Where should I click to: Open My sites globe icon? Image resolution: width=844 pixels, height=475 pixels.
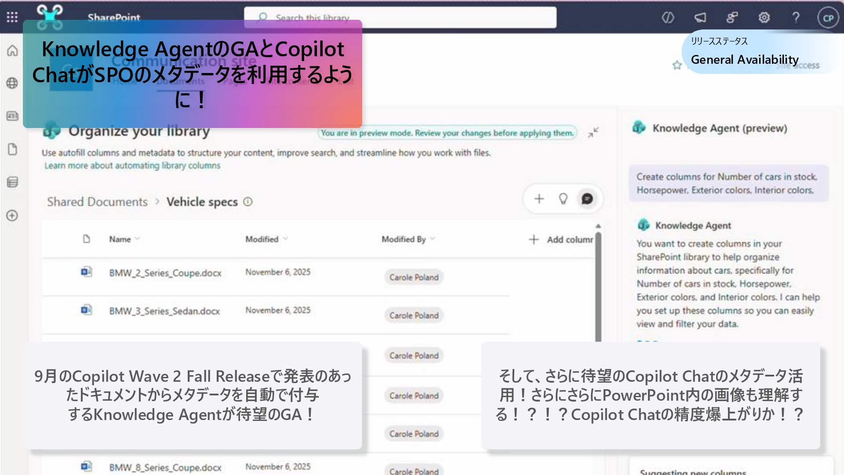[12, 83]
